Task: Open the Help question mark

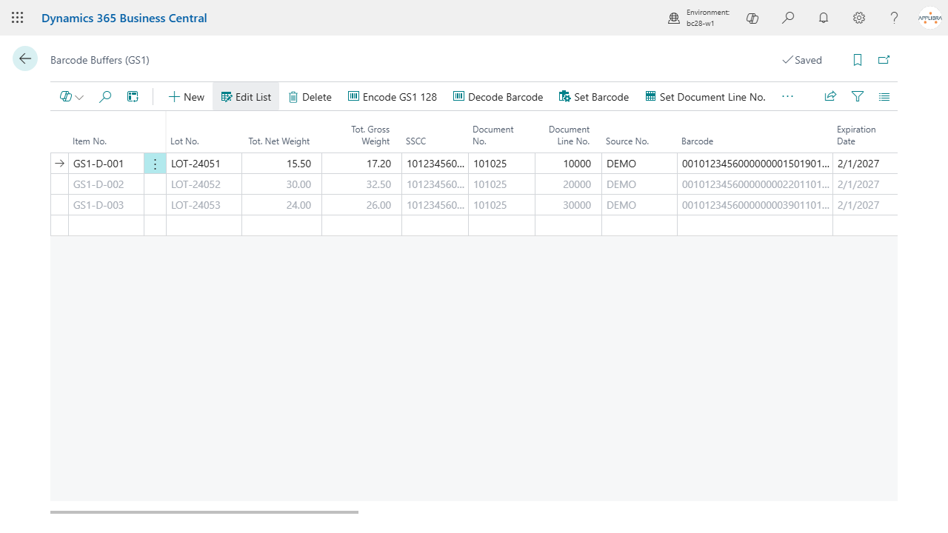Action: [x=895, y=18]
